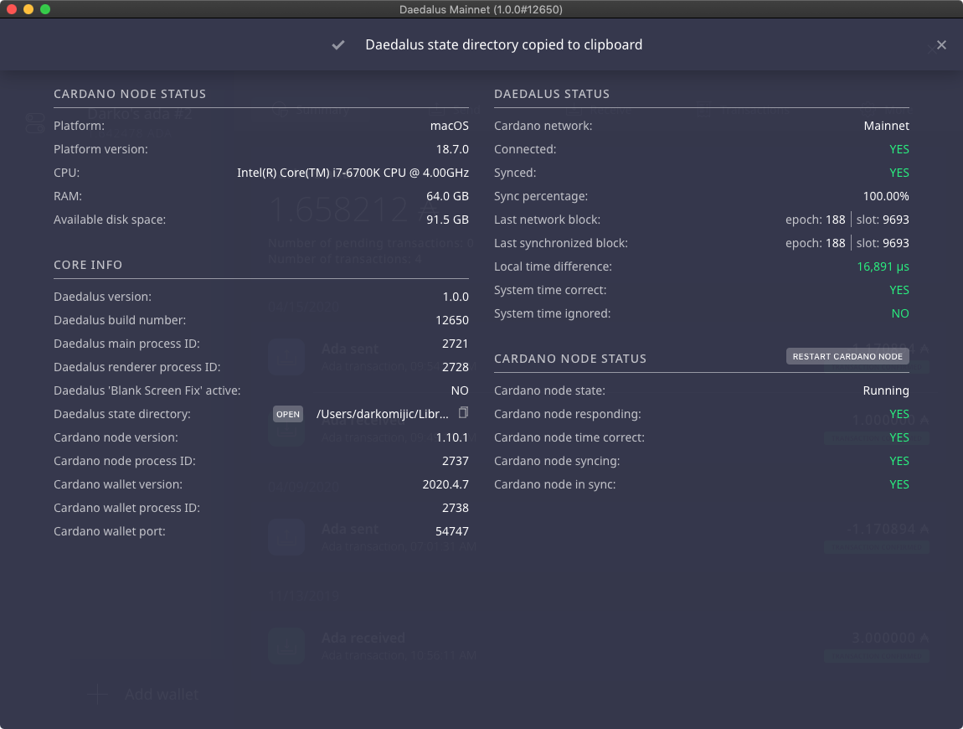Click the Ada sent 07:01:31 AM transaction icon
Image resolution: width=963 pixels, height=729 pixels.
click(286, 537)
